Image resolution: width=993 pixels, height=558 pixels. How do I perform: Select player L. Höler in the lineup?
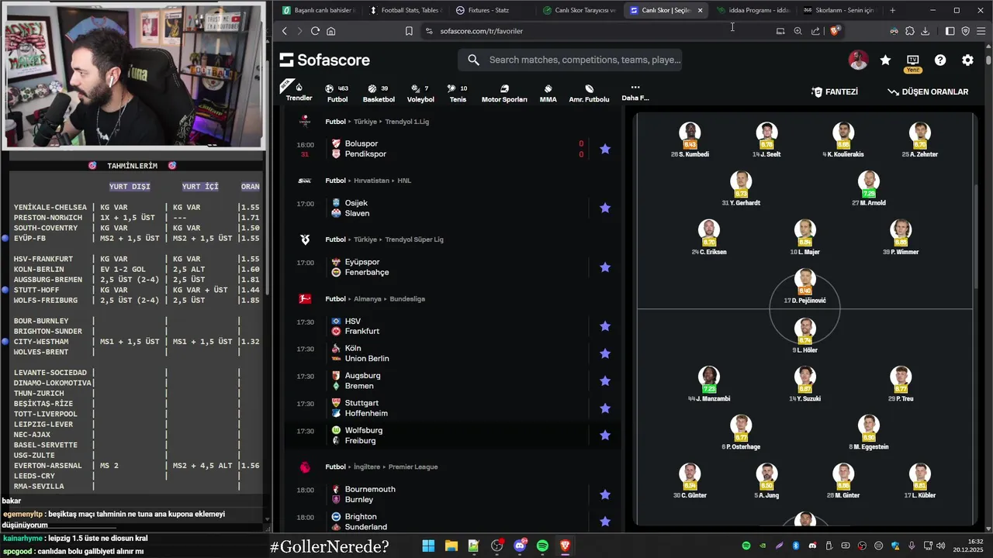(x=804, y=336)
